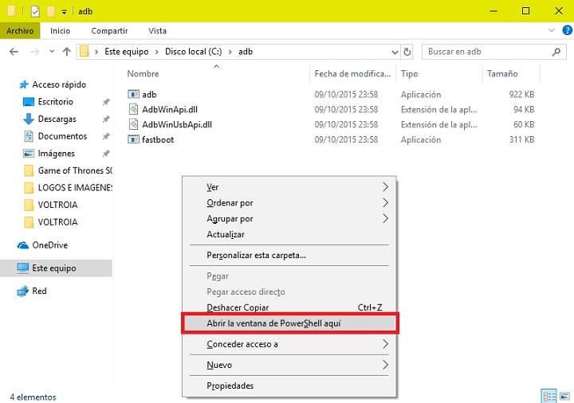Expand the Ordenar por submenu arrow
Screen dimensions: 574x403
pos(385,203)
